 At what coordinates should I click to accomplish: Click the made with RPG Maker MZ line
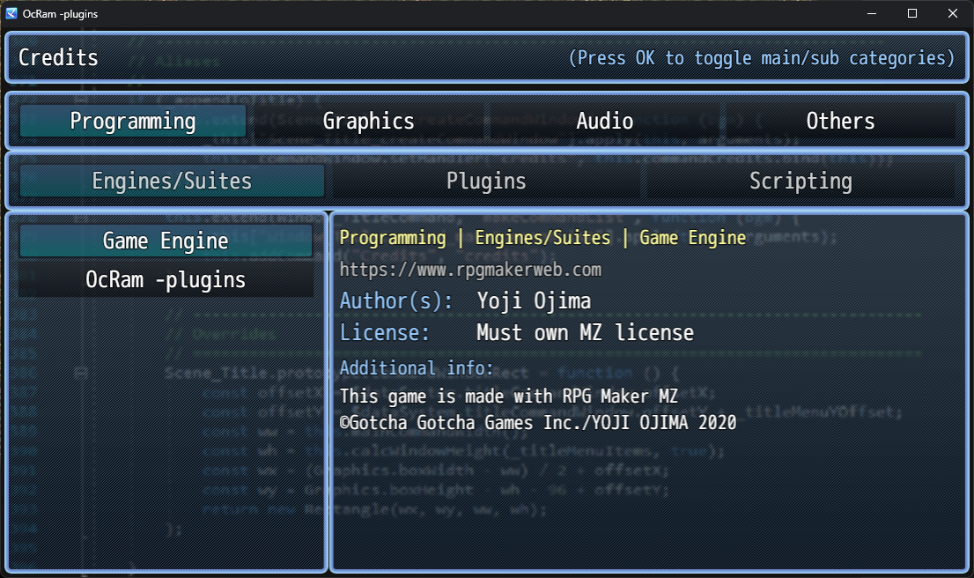coord(509,396)
